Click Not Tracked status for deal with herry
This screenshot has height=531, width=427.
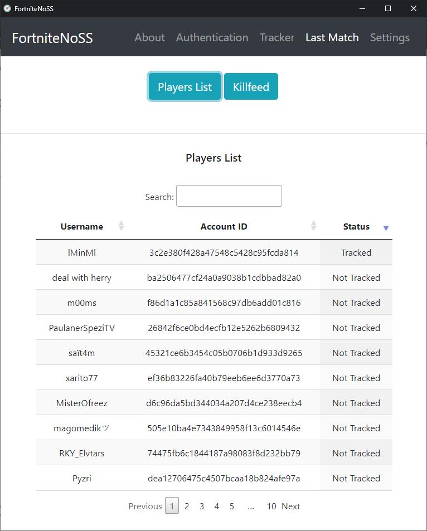356,277
